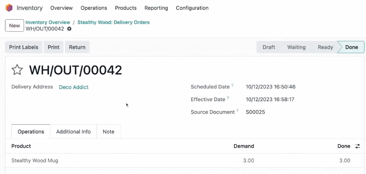The height and width of the screenshot is (174, 366).
Task: Open the gear actions menu beside WH/OUT/00042
Action: tap(69, 29)
